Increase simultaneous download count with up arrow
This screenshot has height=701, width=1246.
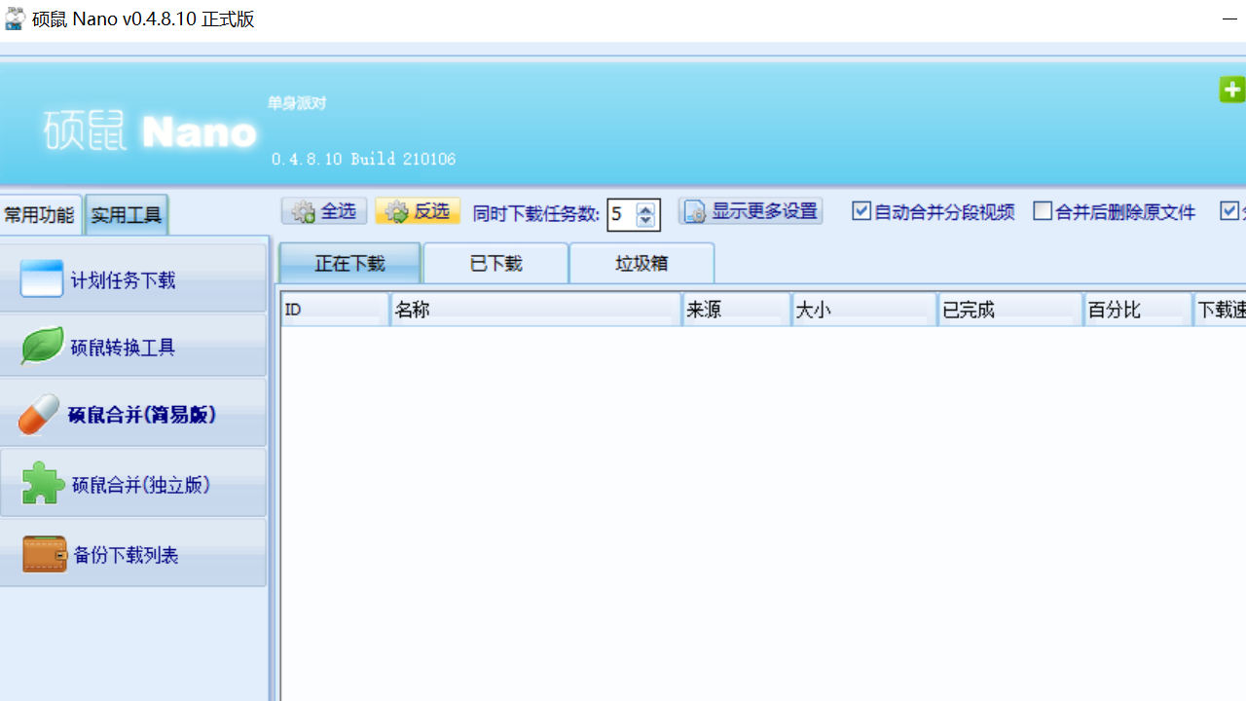(645, 208)
